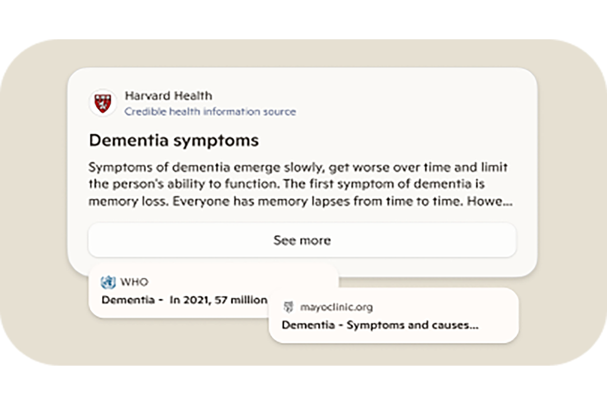Click the Mayo Clinic shield icon

coord(288,307)
